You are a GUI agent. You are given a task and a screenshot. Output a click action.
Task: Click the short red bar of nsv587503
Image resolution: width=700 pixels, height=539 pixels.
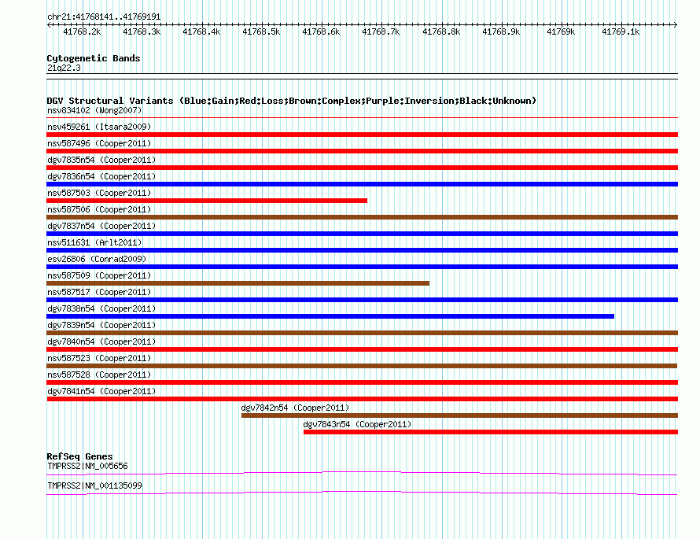coord(207,201)
